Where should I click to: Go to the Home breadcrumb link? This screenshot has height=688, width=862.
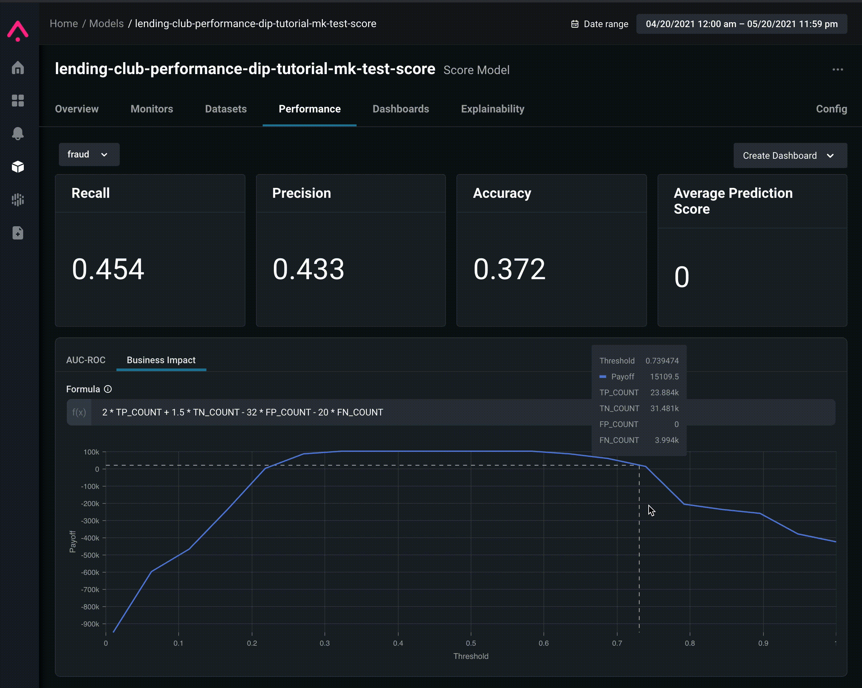tap(64, 23)
